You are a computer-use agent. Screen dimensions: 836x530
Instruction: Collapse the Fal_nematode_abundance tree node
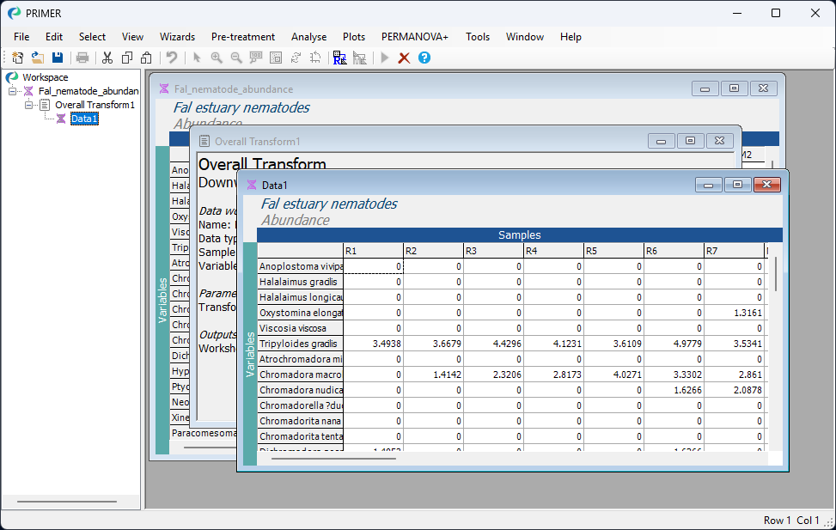[13, 91]
